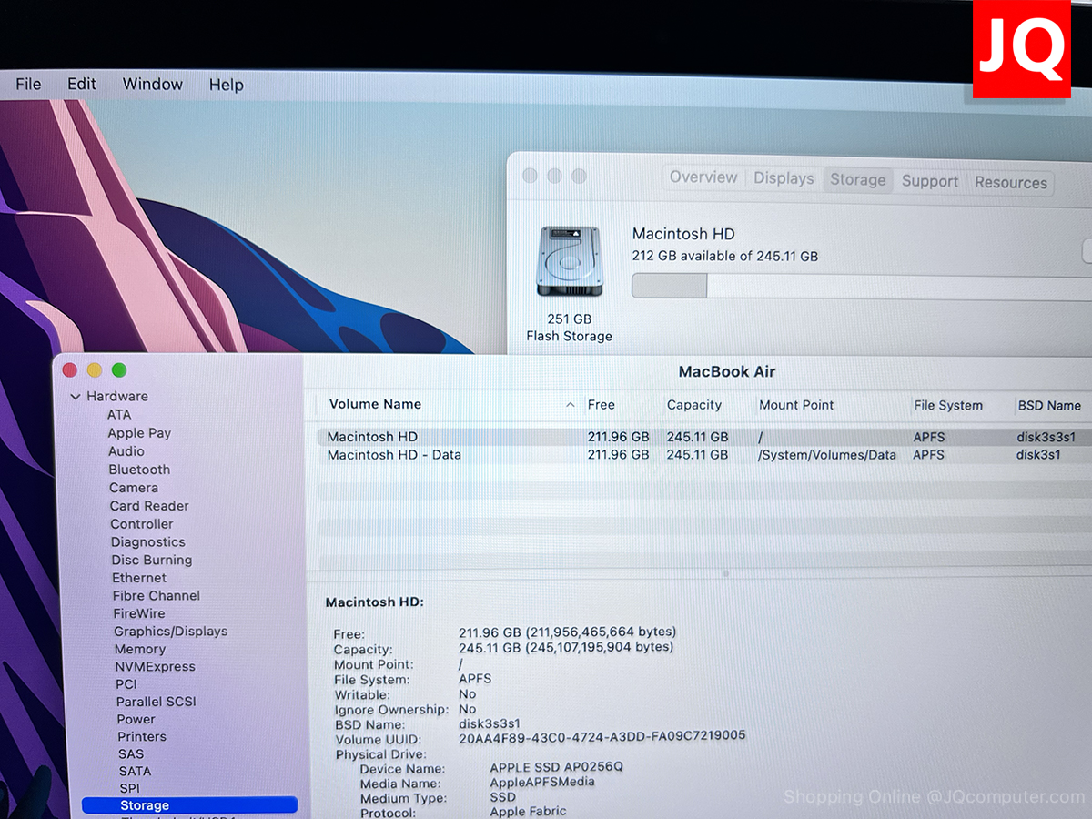
Task: Minimize the System Information window
Action: (95, 369)
